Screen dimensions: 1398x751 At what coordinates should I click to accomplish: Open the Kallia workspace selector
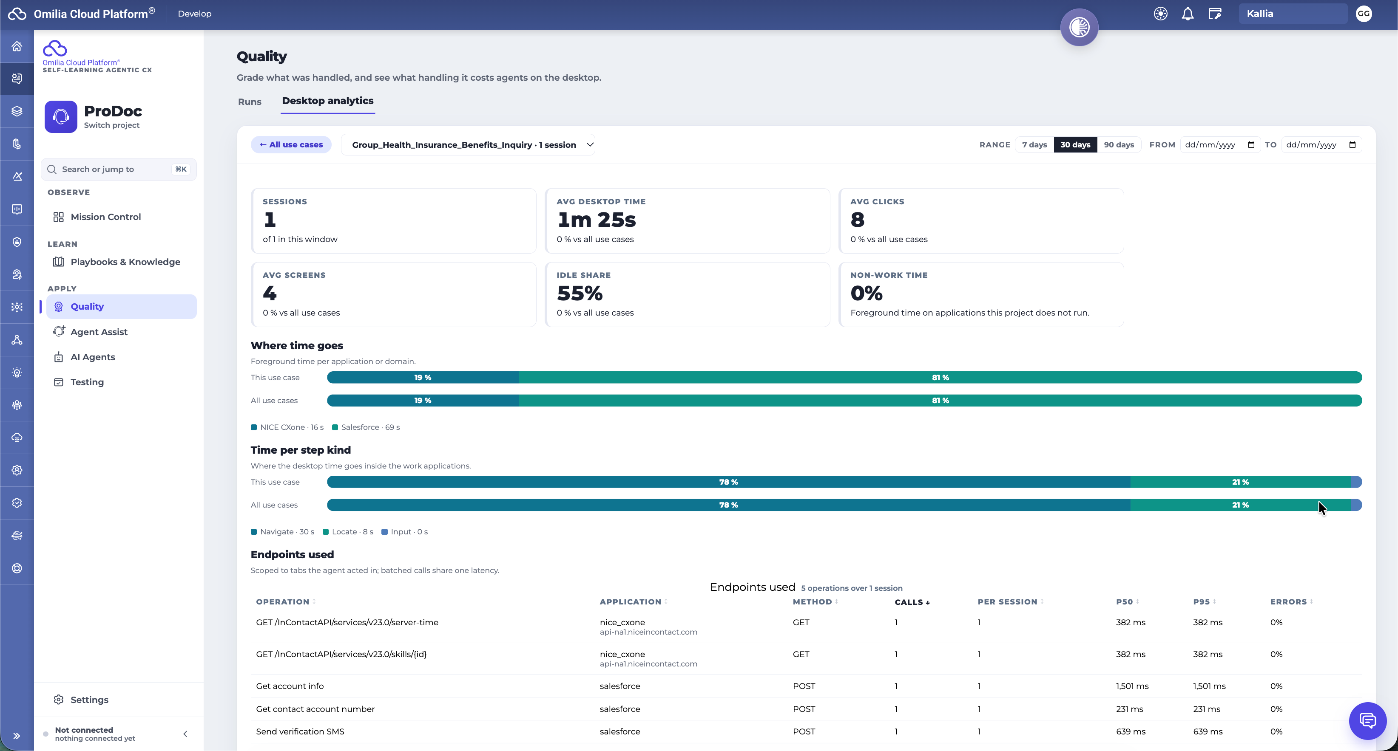tap(1293, 14)
